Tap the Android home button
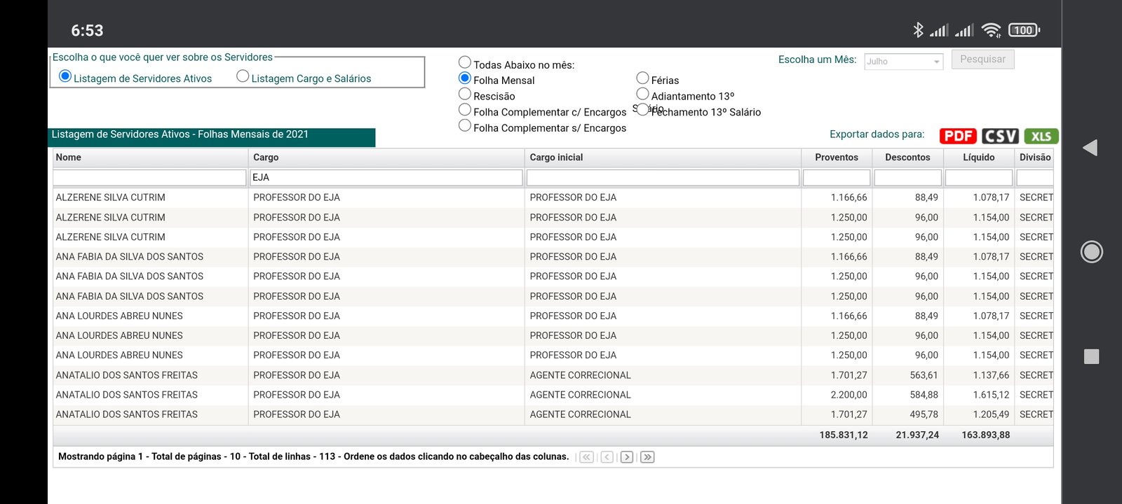The width and height of the screenshot is (1122, 504). click(x=1091, y=251)
